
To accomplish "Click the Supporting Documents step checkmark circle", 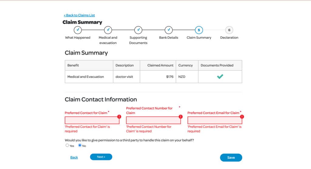I will click(138, 30).
